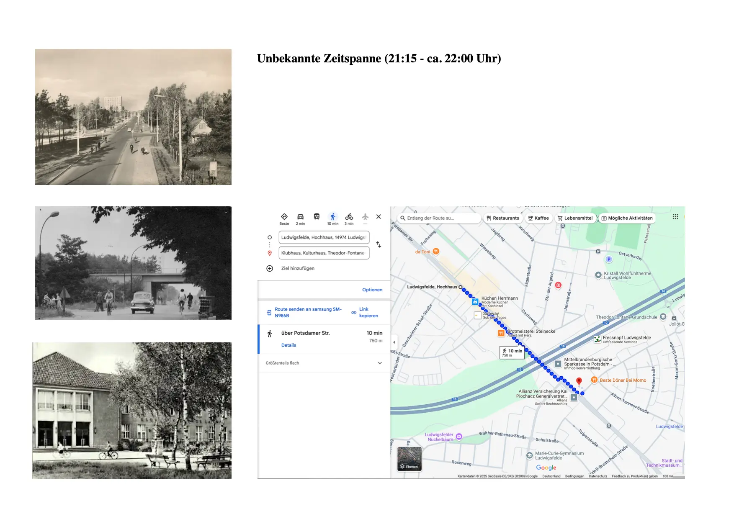Click the Google logo on the map
This screenshot has width=734, height=519.
click(x=546, y=468)
